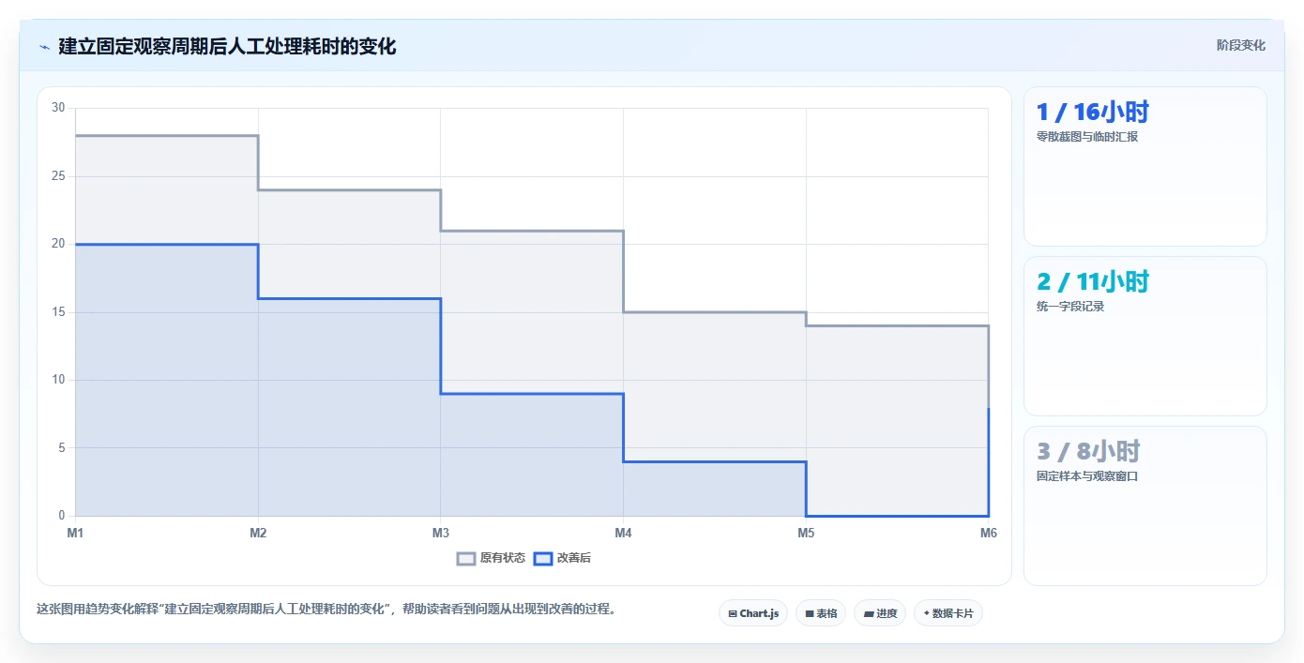This screenshot has height=663, width=1304.
Task: Click the 30 y-axis tick label
Action: tap(58, 108)
